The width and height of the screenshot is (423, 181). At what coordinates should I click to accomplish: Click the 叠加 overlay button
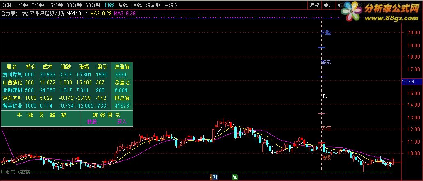pos(329,5)
